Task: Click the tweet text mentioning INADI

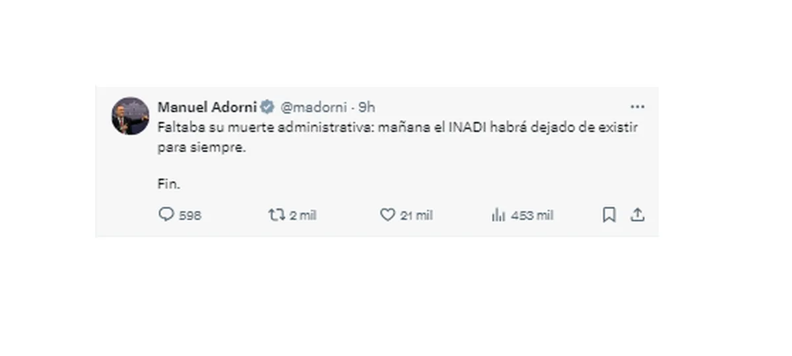Action: 397,137
